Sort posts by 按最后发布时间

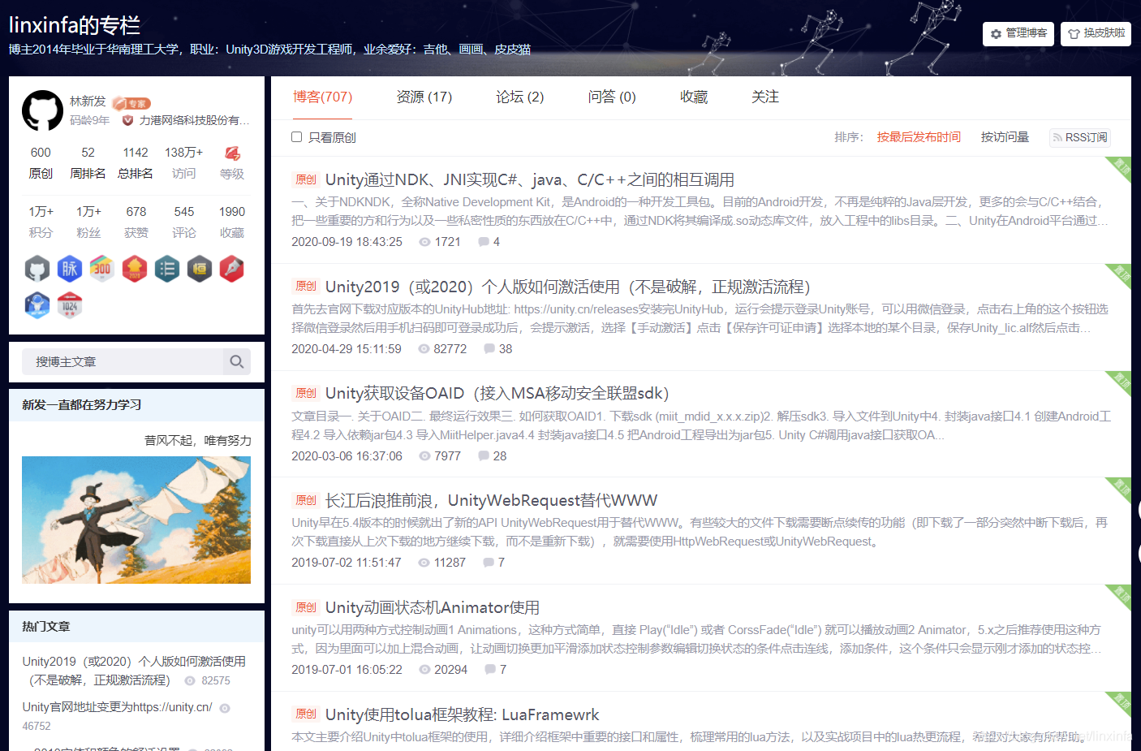click(919, 137)
